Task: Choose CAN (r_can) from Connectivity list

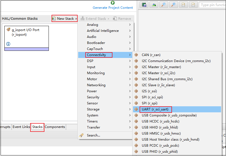Action: 151,55
